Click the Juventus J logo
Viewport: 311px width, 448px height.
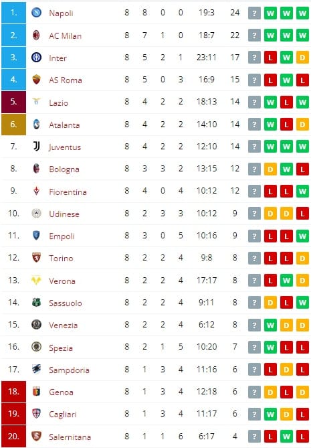pos(36,147)
